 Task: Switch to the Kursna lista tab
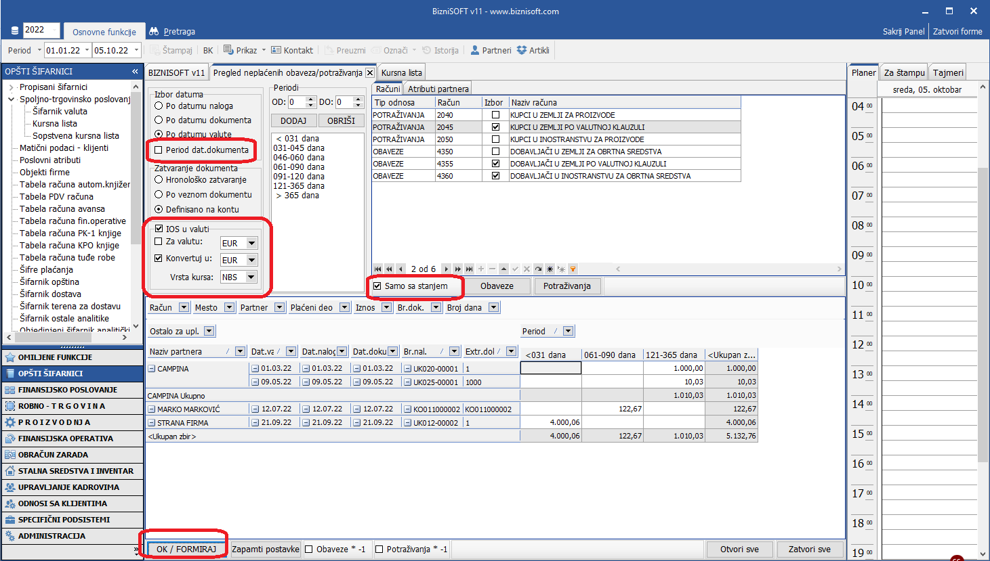[401, 72]
